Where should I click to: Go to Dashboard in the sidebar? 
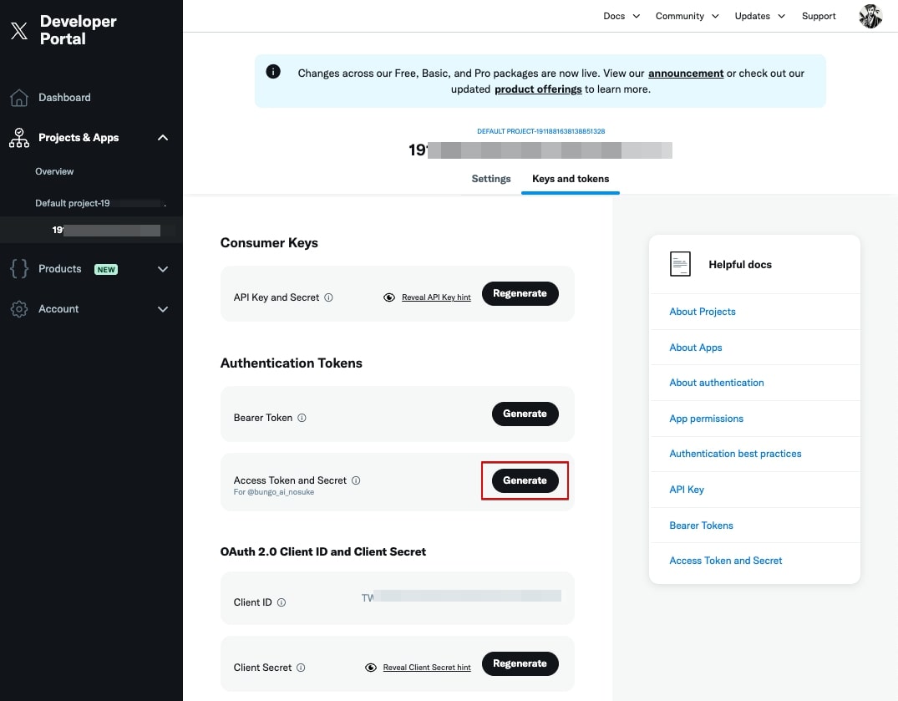(64, 98)
